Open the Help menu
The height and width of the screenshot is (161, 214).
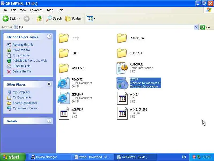[60, 10]
